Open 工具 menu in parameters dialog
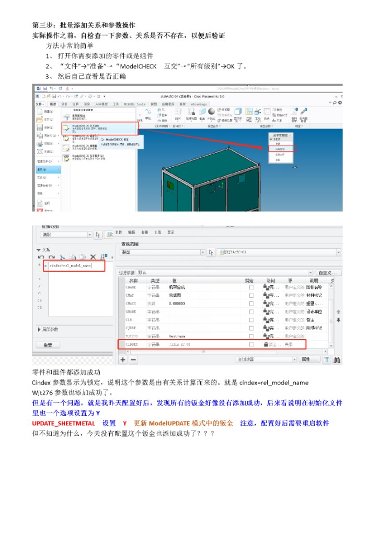Screen dimensions: 367x535 click(157, 232)
